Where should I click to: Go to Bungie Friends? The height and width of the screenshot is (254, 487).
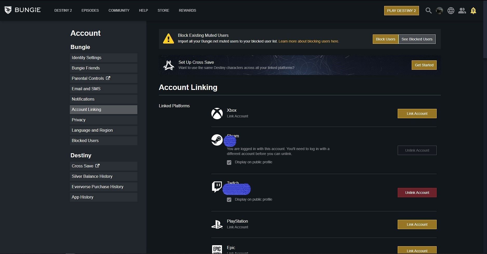click(103, 68)
